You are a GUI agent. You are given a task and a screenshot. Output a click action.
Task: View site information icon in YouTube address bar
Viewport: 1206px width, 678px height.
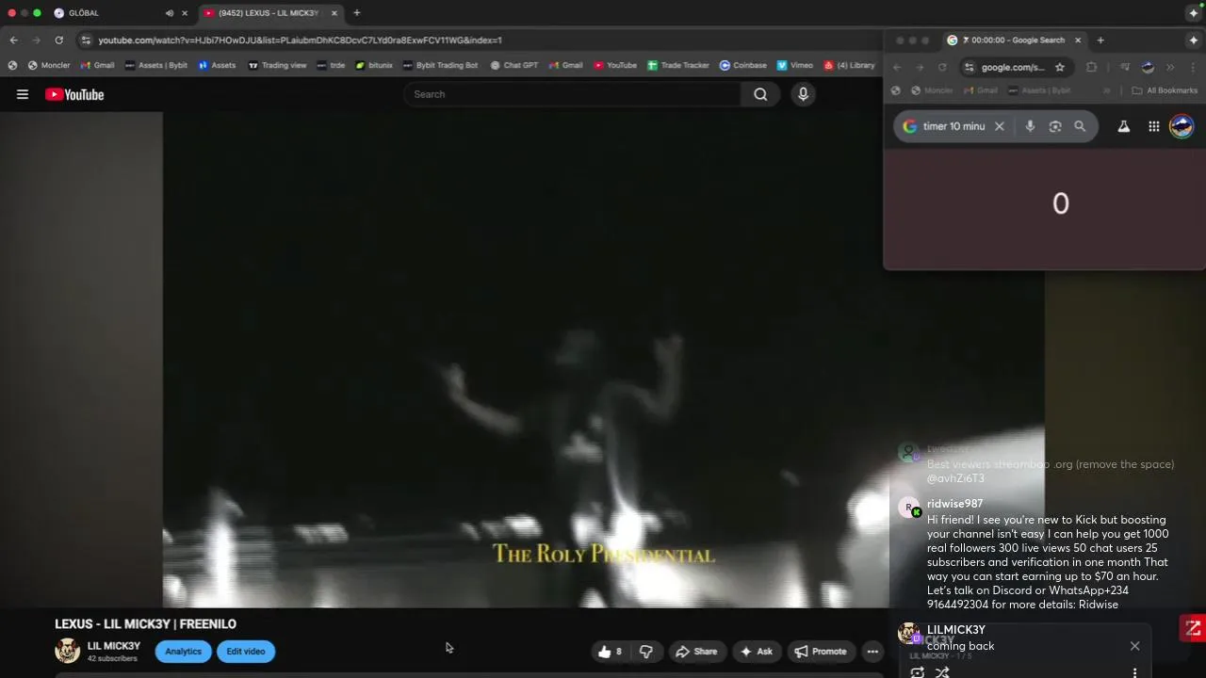coord(87,40)
